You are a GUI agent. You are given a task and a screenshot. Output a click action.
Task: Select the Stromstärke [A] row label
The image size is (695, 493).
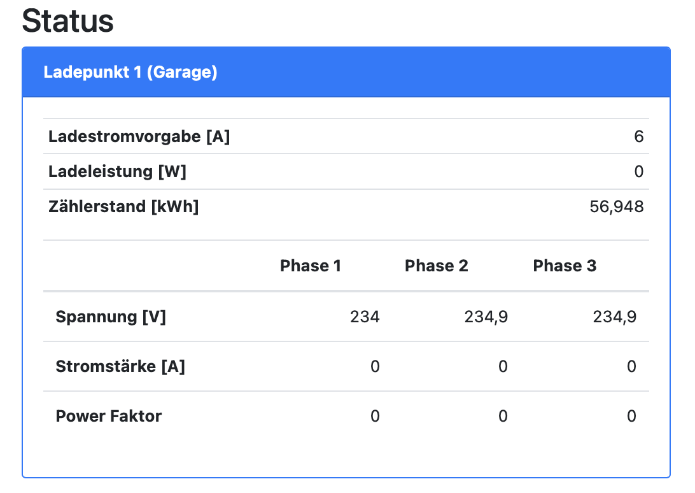pos(120,366)
